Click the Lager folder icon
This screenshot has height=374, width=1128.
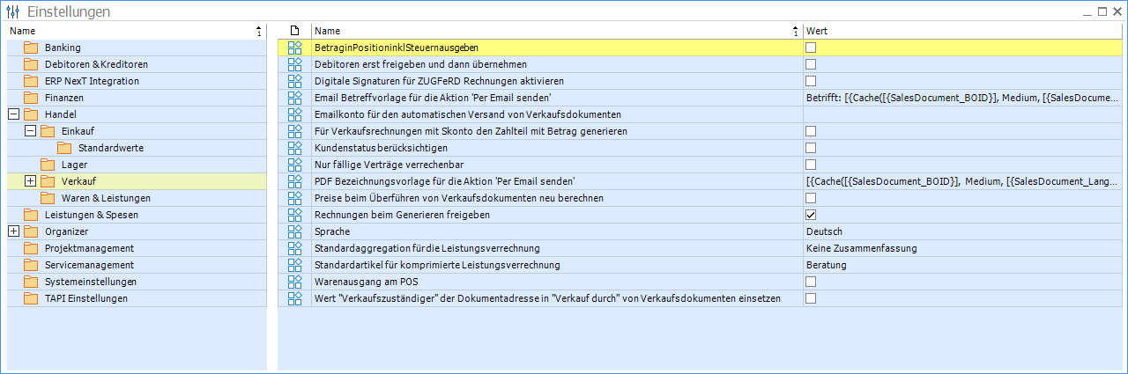(x=48, y=165)
